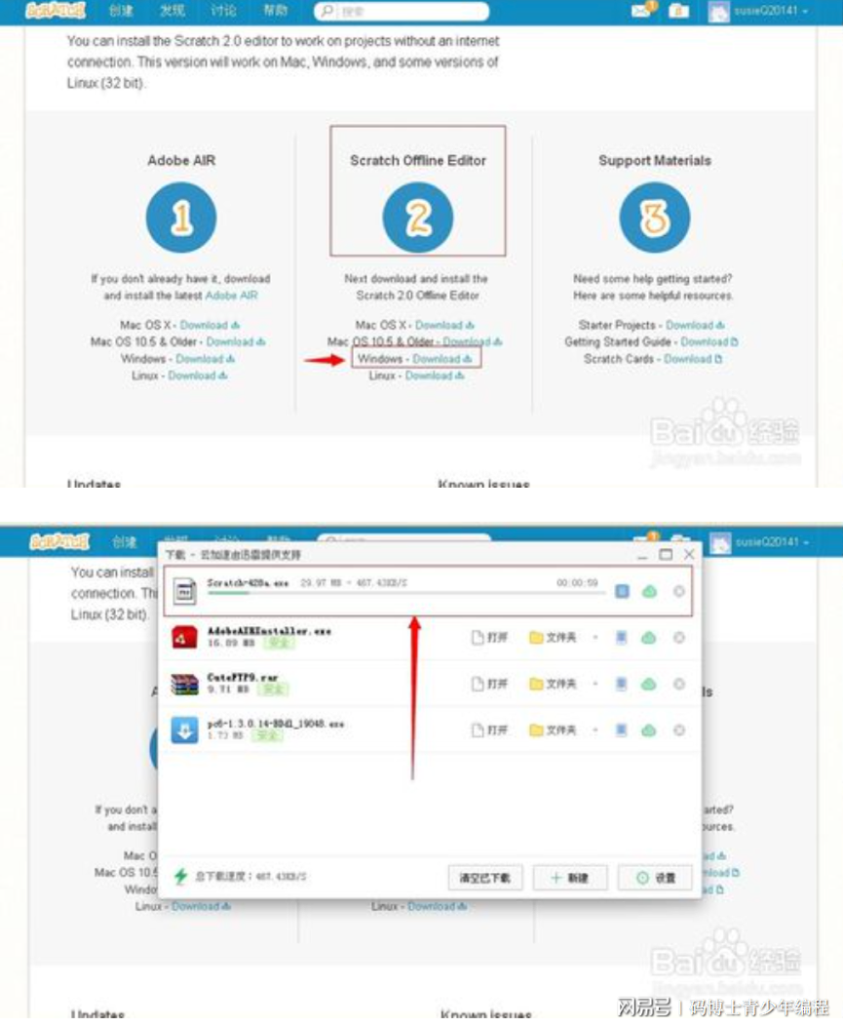The height and width of the screenshot is (1027, 843).
Task: Click cloud icon on Scratch-428a.exe row
Action: point(649,591)
